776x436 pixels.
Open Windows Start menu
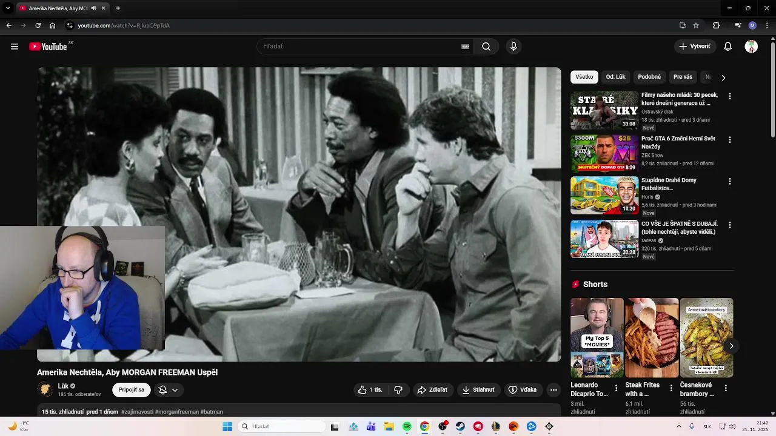pyautogui.click(x=227, y=426)
